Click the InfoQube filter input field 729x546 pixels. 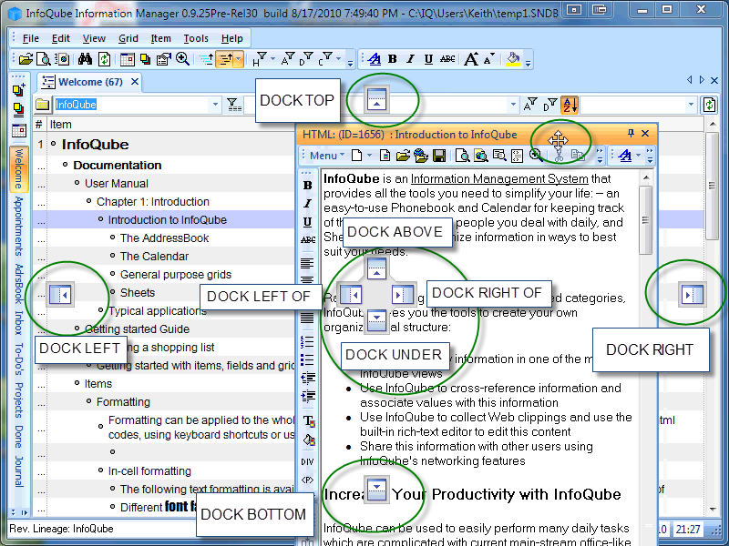click(x=132, y=105)
